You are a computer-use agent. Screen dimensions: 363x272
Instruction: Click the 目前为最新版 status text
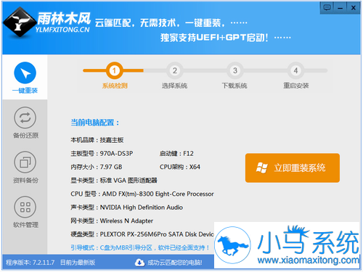pyautogui.click(x=78, y=263)
